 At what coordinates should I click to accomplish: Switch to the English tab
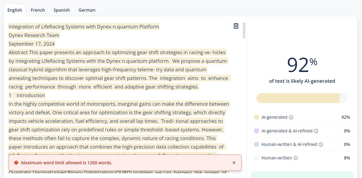pyautogui.click(x=15, y=10)
